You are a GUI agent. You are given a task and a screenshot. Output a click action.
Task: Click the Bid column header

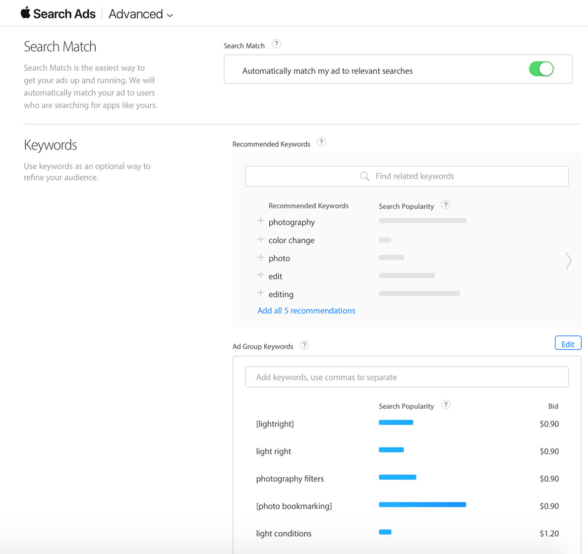[553, 406]
